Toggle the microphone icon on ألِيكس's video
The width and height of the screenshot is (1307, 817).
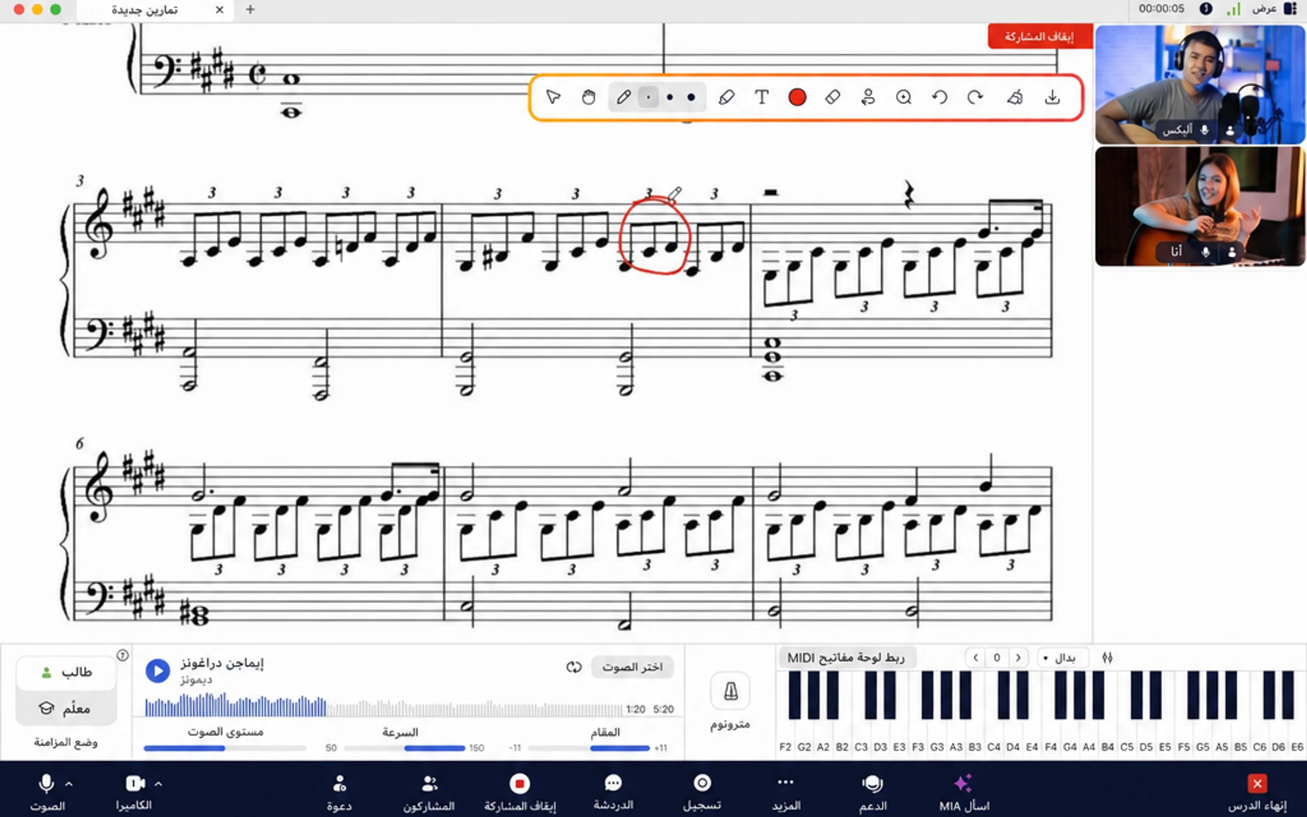(1205, 130)
